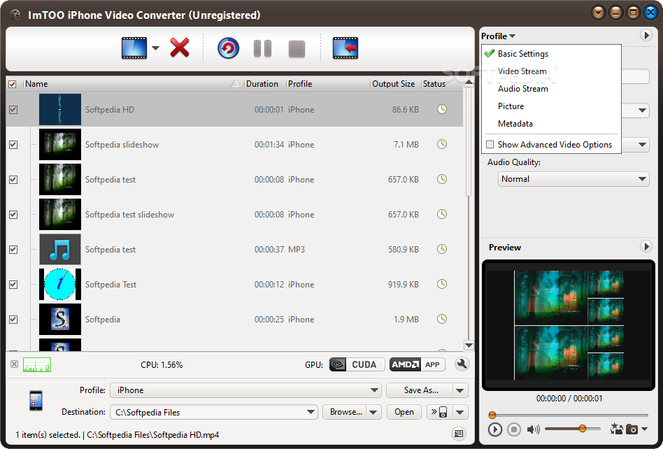Open the Save As dropdown arrow
Image resolution: width=663 pixels, height=449 pixels.
coord(460,390)
